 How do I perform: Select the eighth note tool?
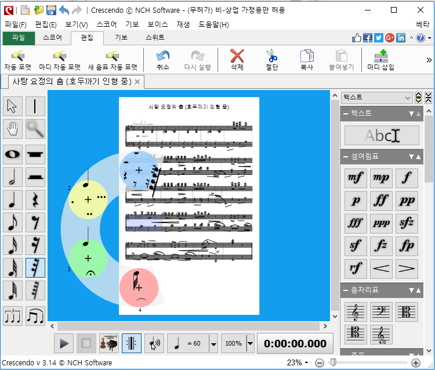tap(13, 222)
